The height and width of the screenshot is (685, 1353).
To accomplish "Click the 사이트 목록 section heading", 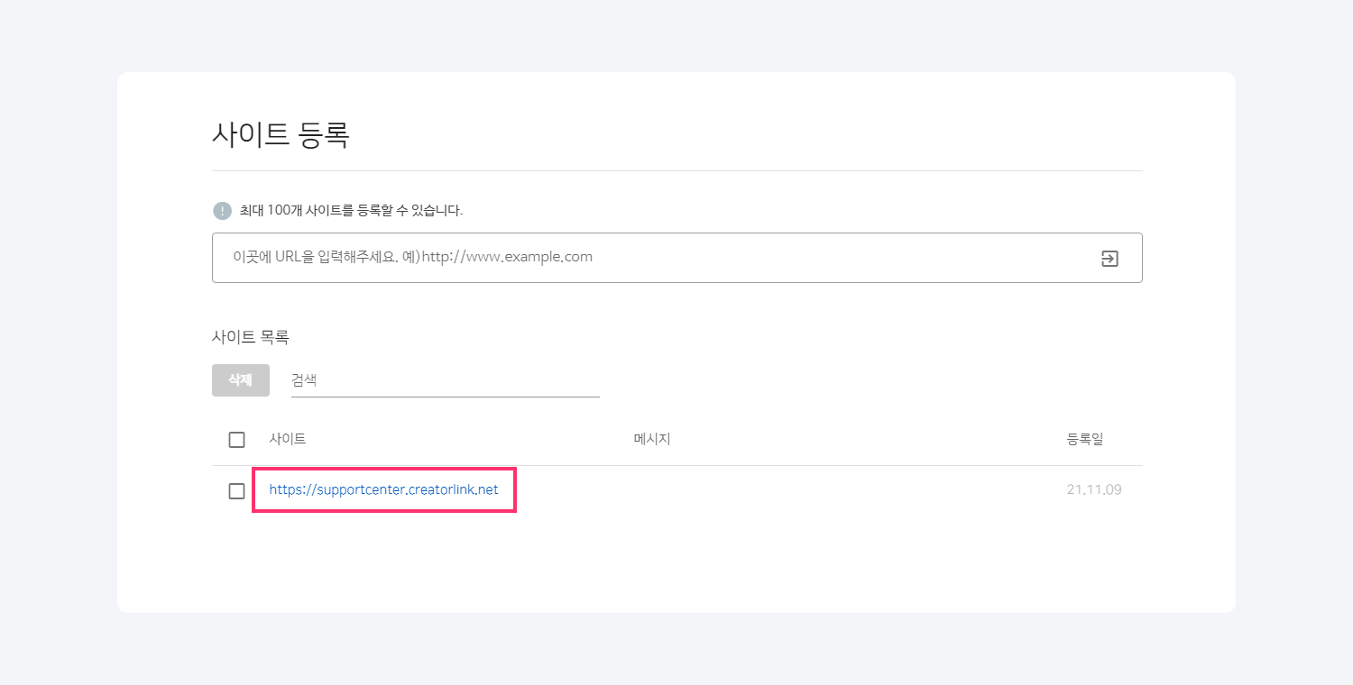I will tap(250, 337).
